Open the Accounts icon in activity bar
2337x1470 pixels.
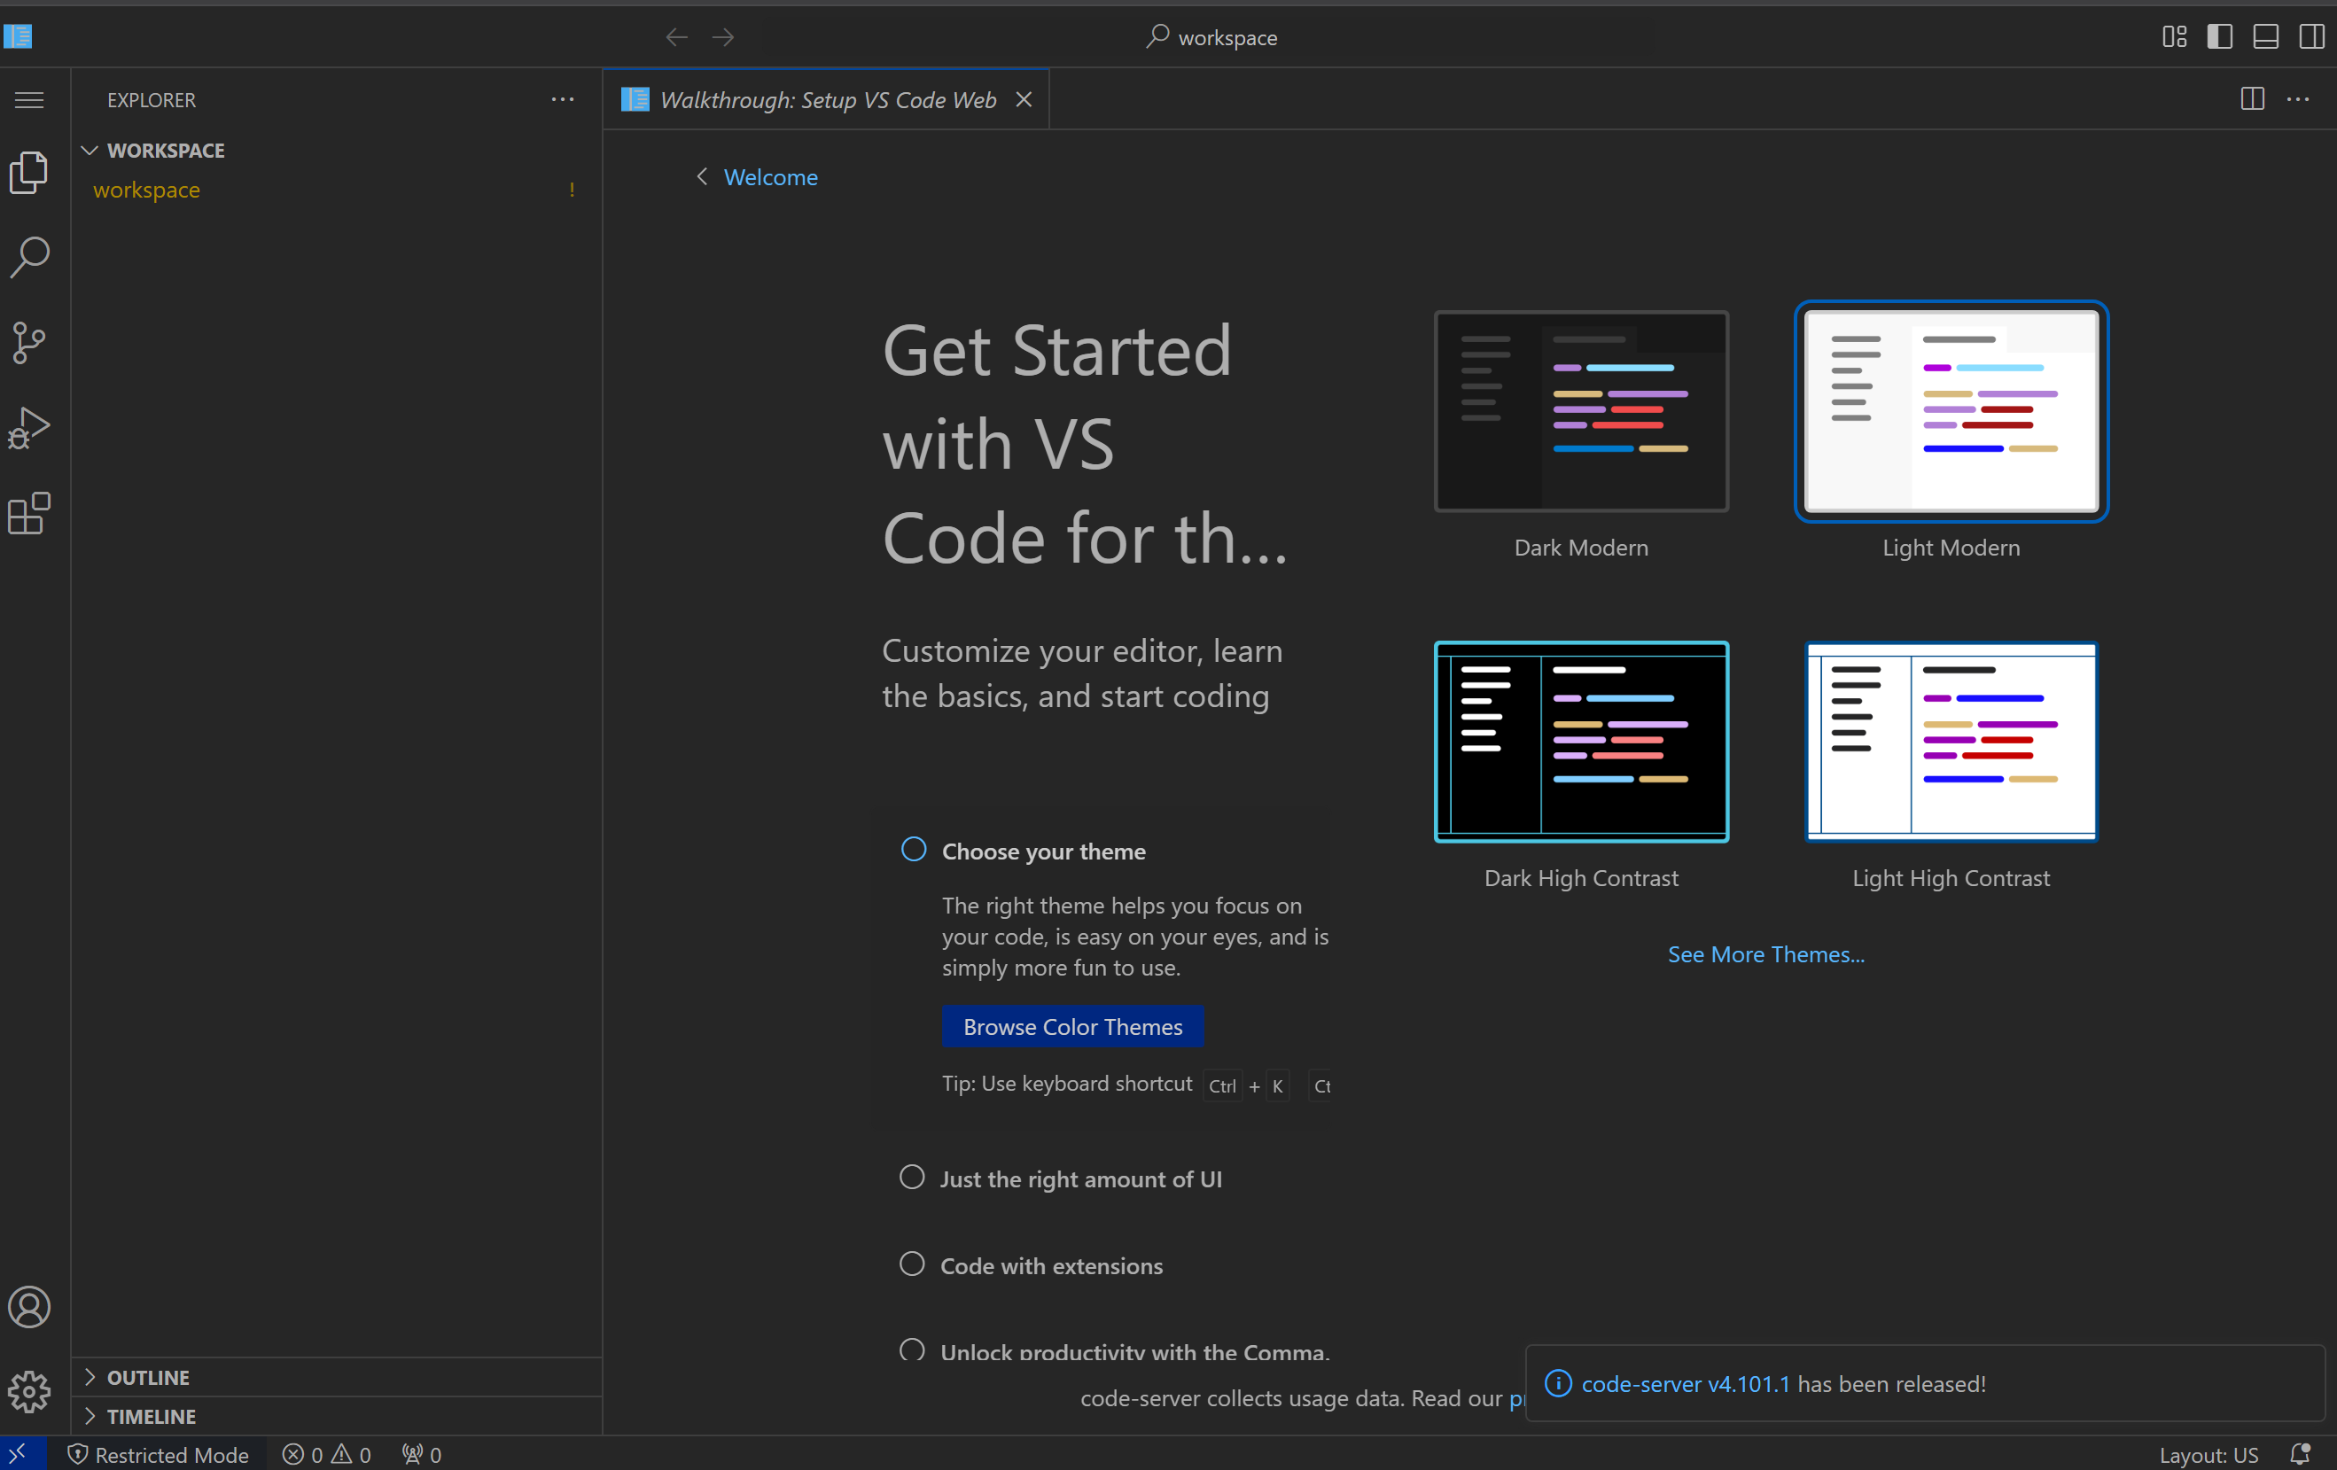(29, 1307)
